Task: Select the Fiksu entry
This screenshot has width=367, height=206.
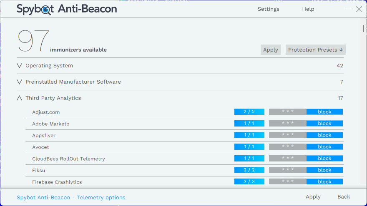Action: coord(39,171)
